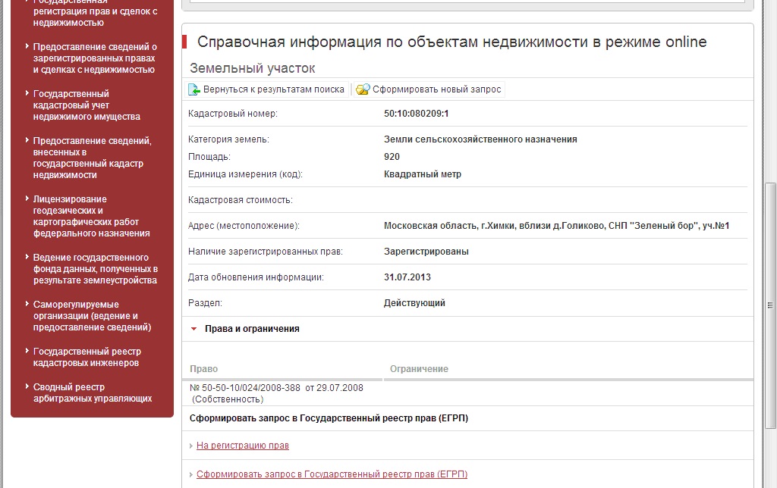Click 'Земли сельскохозяйственного назначения' value
The width and height of the screenshot is (777, 488).
pos(480,139)
